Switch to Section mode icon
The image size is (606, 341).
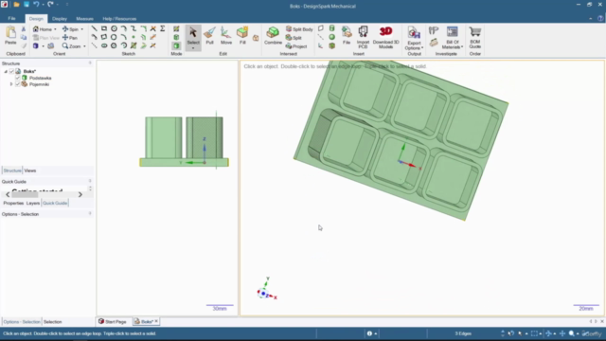coord(176,38)
